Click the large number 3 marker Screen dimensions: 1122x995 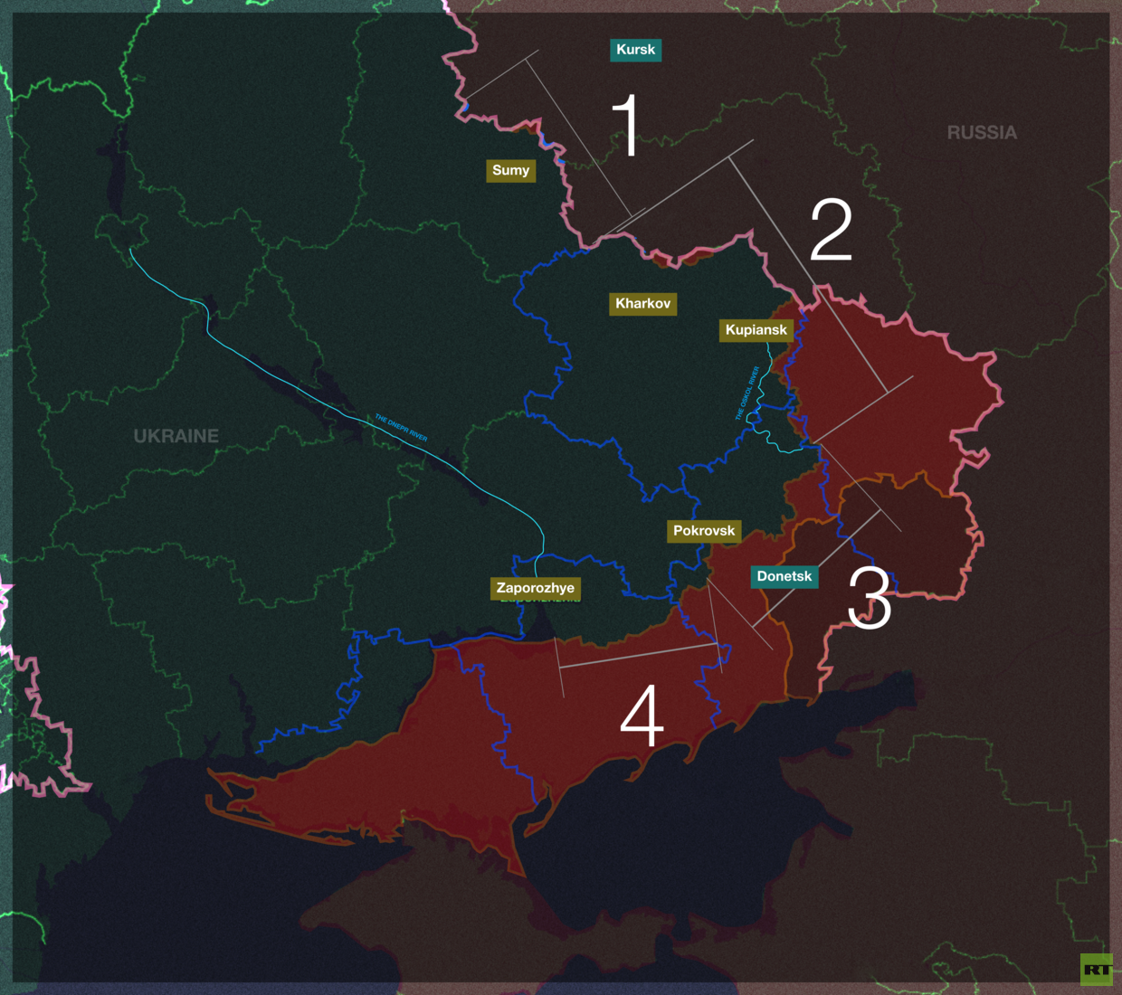click(x=869, y=597)
